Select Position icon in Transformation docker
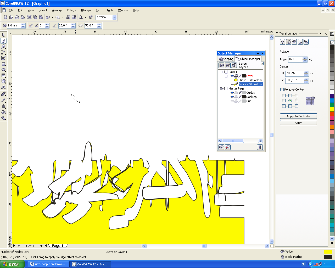Screen dimensions: 335x268 (283, 42)
